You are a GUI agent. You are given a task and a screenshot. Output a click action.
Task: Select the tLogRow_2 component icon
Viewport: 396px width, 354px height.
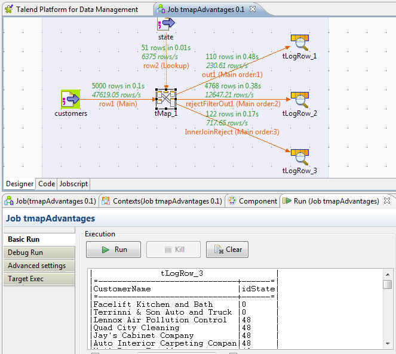pyautogui.click(x=299, y=100)
